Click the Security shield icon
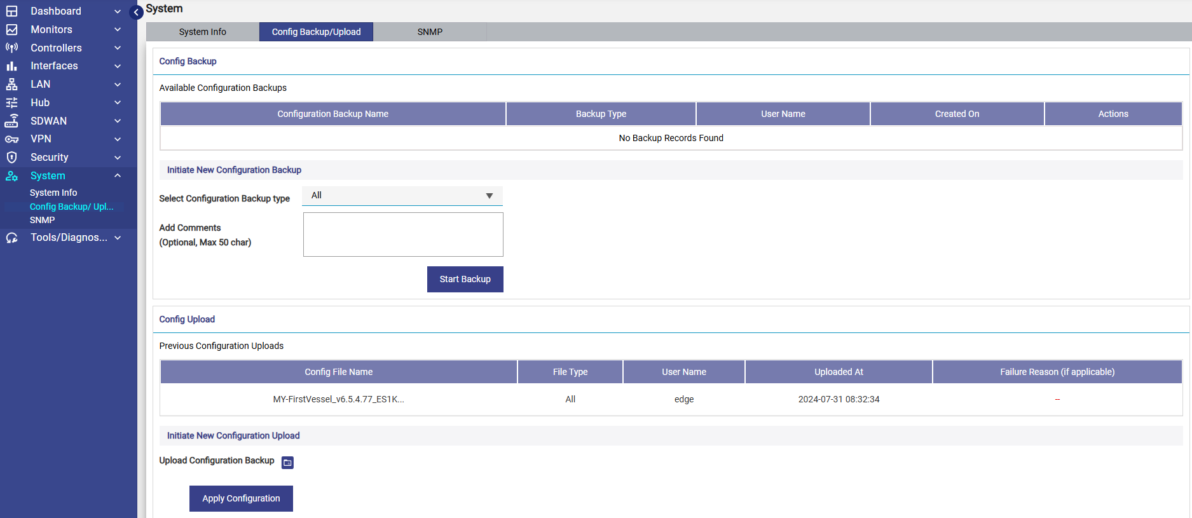This screenshot has width=1192, height=518. tap(11, 157)
